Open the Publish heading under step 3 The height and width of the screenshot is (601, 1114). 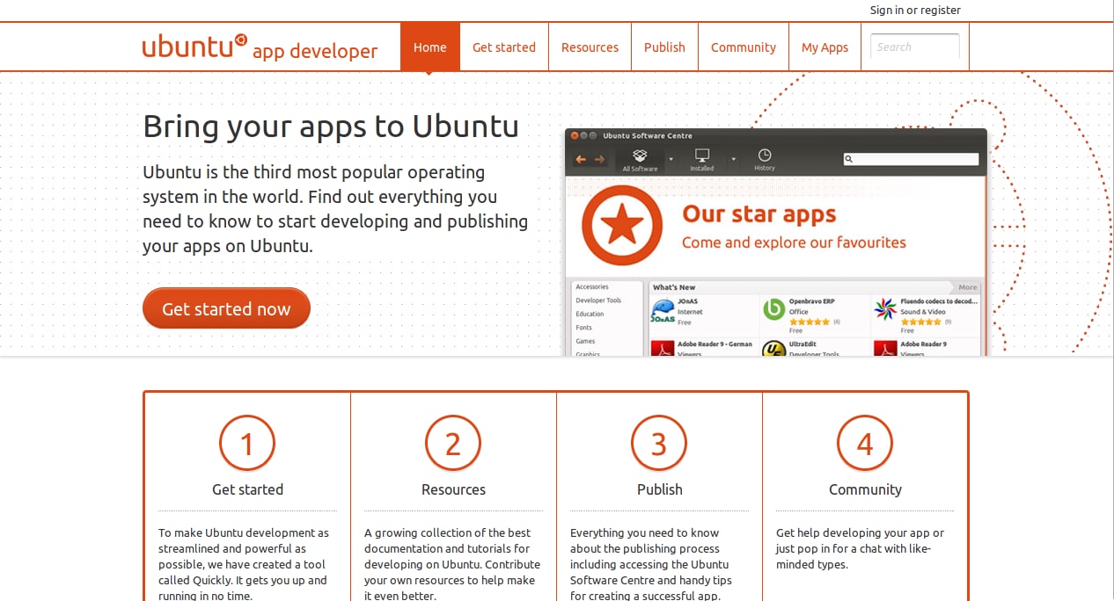click(659, 489)
